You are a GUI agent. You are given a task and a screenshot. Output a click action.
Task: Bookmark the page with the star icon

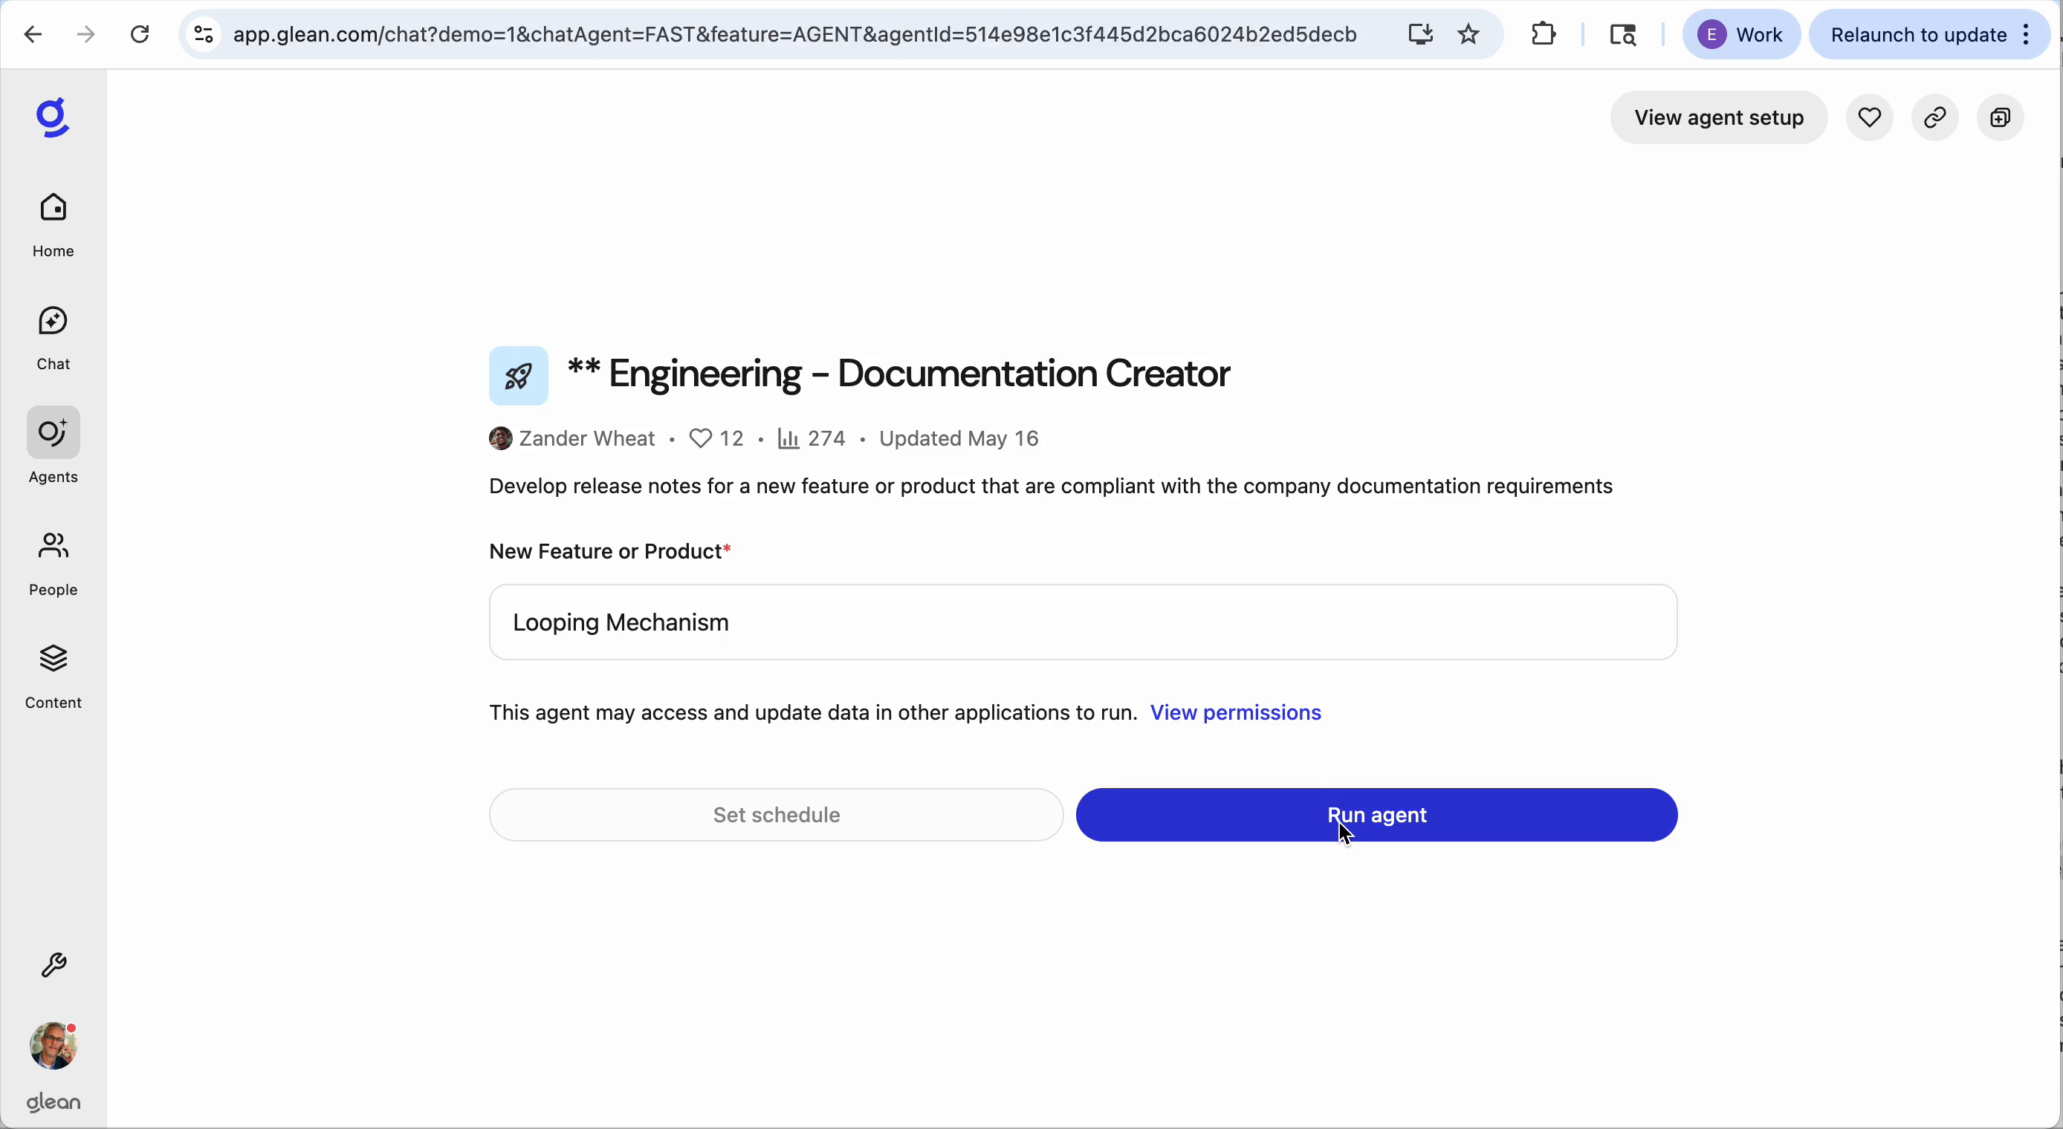coord(1468,33)
